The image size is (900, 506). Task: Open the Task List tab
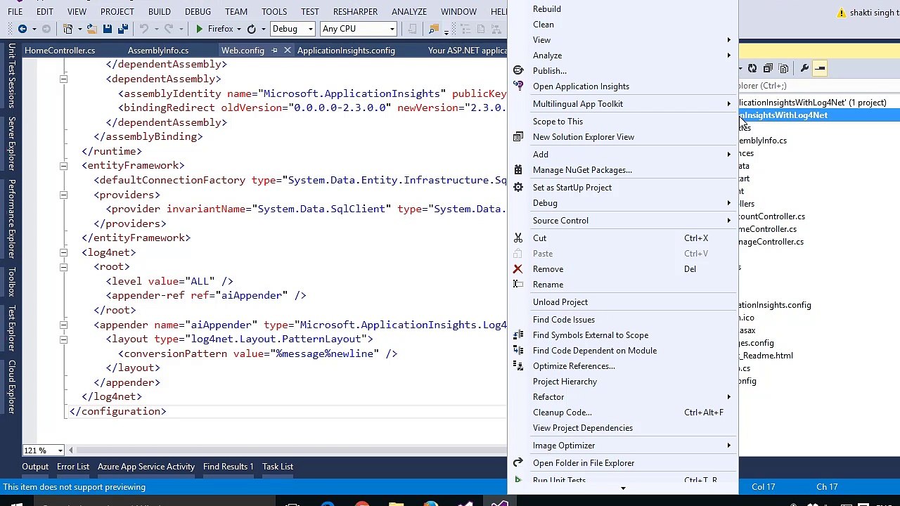click(x=278, y=467)
